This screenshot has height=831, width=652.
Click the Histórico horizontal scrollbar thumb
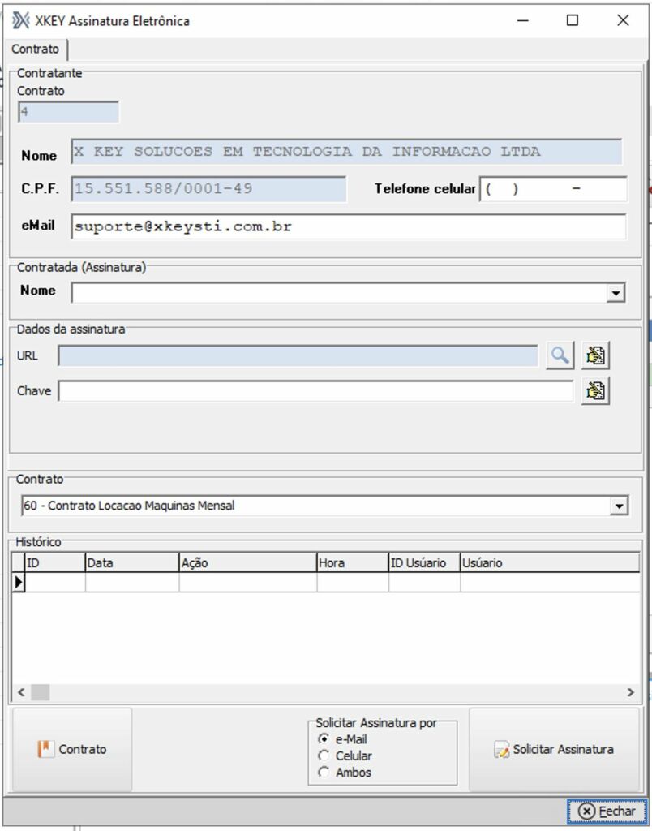click(x=41, y=692)
